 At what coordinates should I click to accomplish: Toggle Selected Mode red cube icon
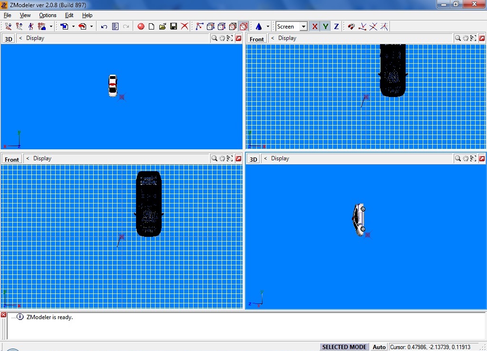click(244, 27)
